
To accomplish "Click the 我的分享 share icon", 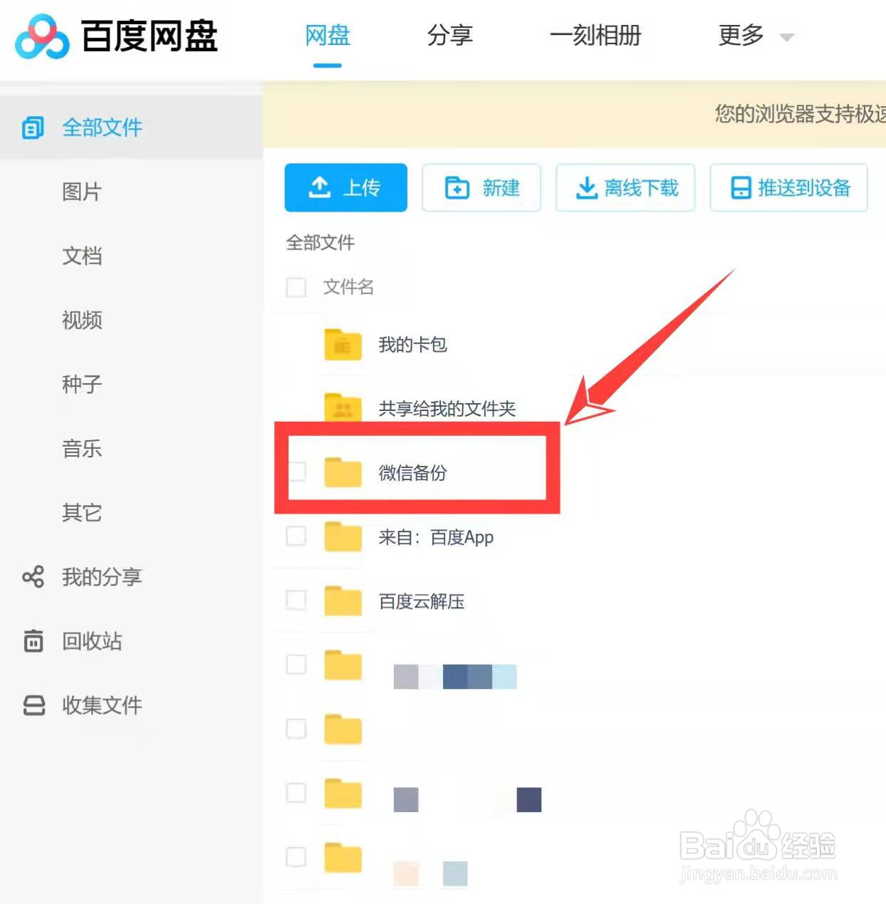I will click(33, 577).
